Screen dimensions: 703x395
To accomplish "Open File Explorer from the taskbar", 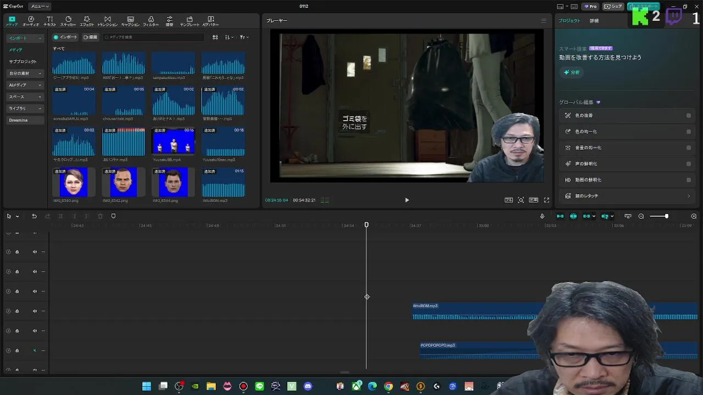I will click(211, 386).
